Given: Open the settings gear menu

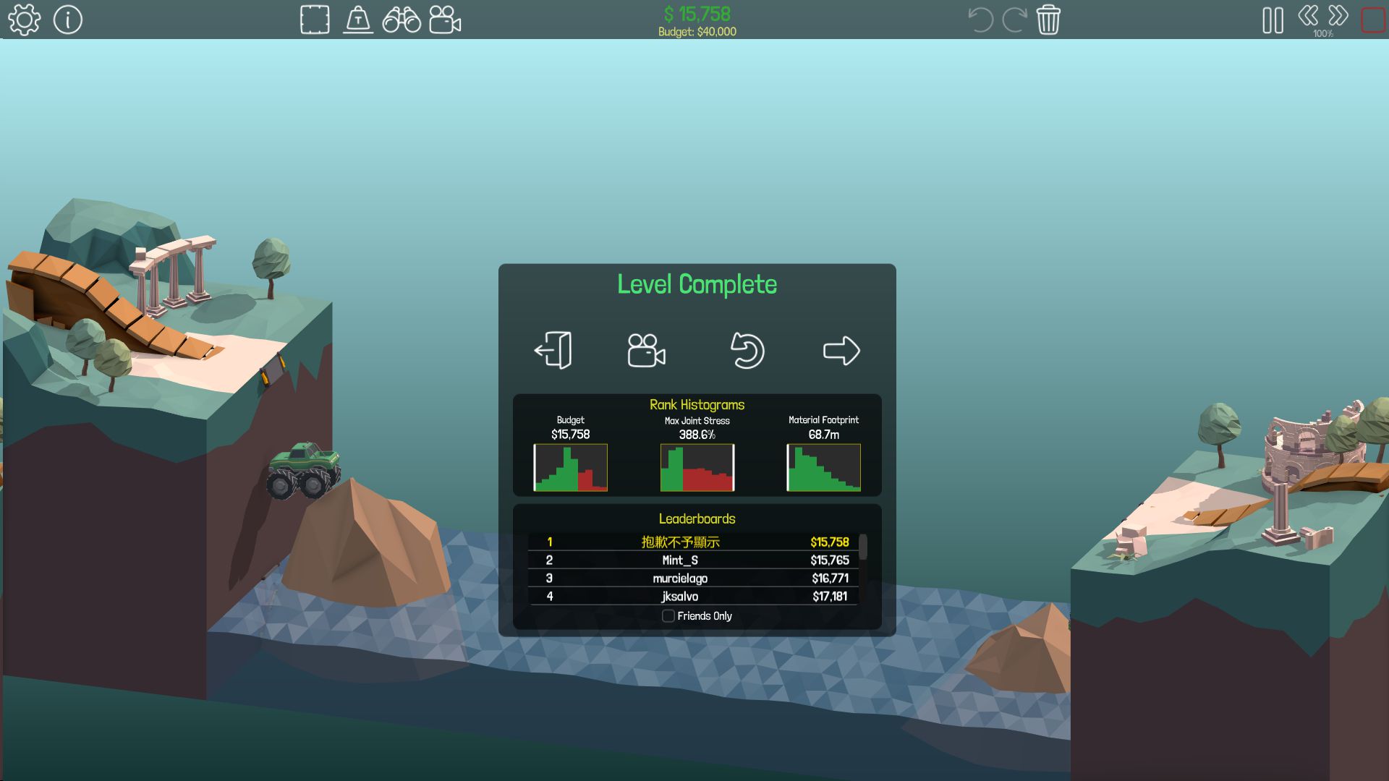Looking at the screenshot, I should pyautogui.click(x=24, y=20).
